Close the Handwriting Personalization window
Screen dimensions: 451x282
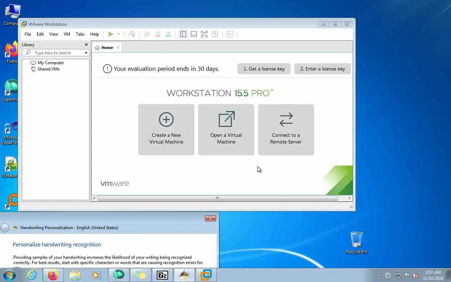(210, 219)
